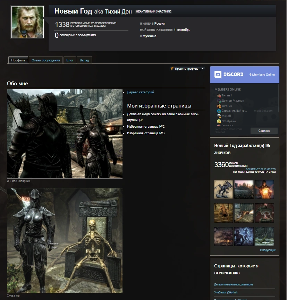Click the member name Доктор Меллон
287x300 pixels.
pyautogui.click(x=233, y=101)
